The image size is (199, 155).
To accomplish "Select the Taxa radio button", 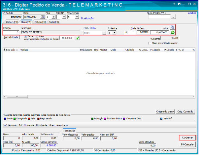I will click(25, 36).
